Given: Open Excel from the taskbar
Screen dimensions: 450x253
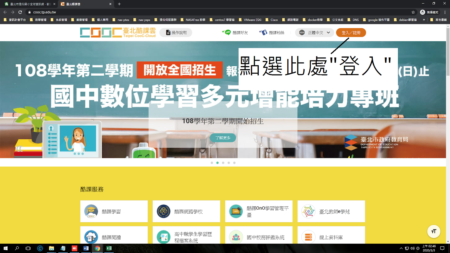Looking at the screenshot, I should 109,248.
